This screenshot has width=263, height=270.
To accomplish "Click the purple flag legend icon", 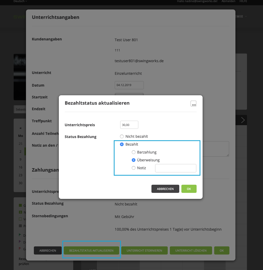I will click(20, 242).
